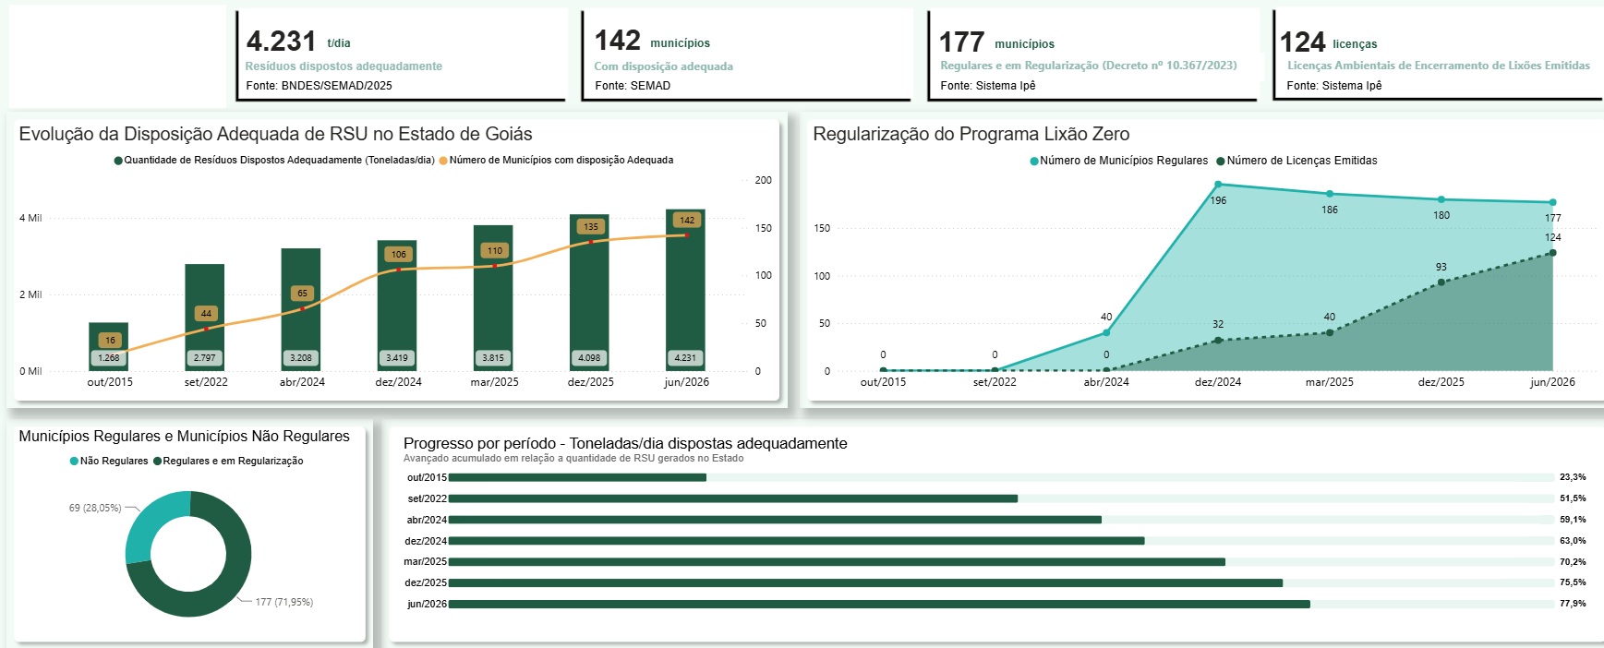The height and width of the screenshot is (648, 1604).
Task: Click the set/2022 green column in Evolução chart
Action: (204, 318)
